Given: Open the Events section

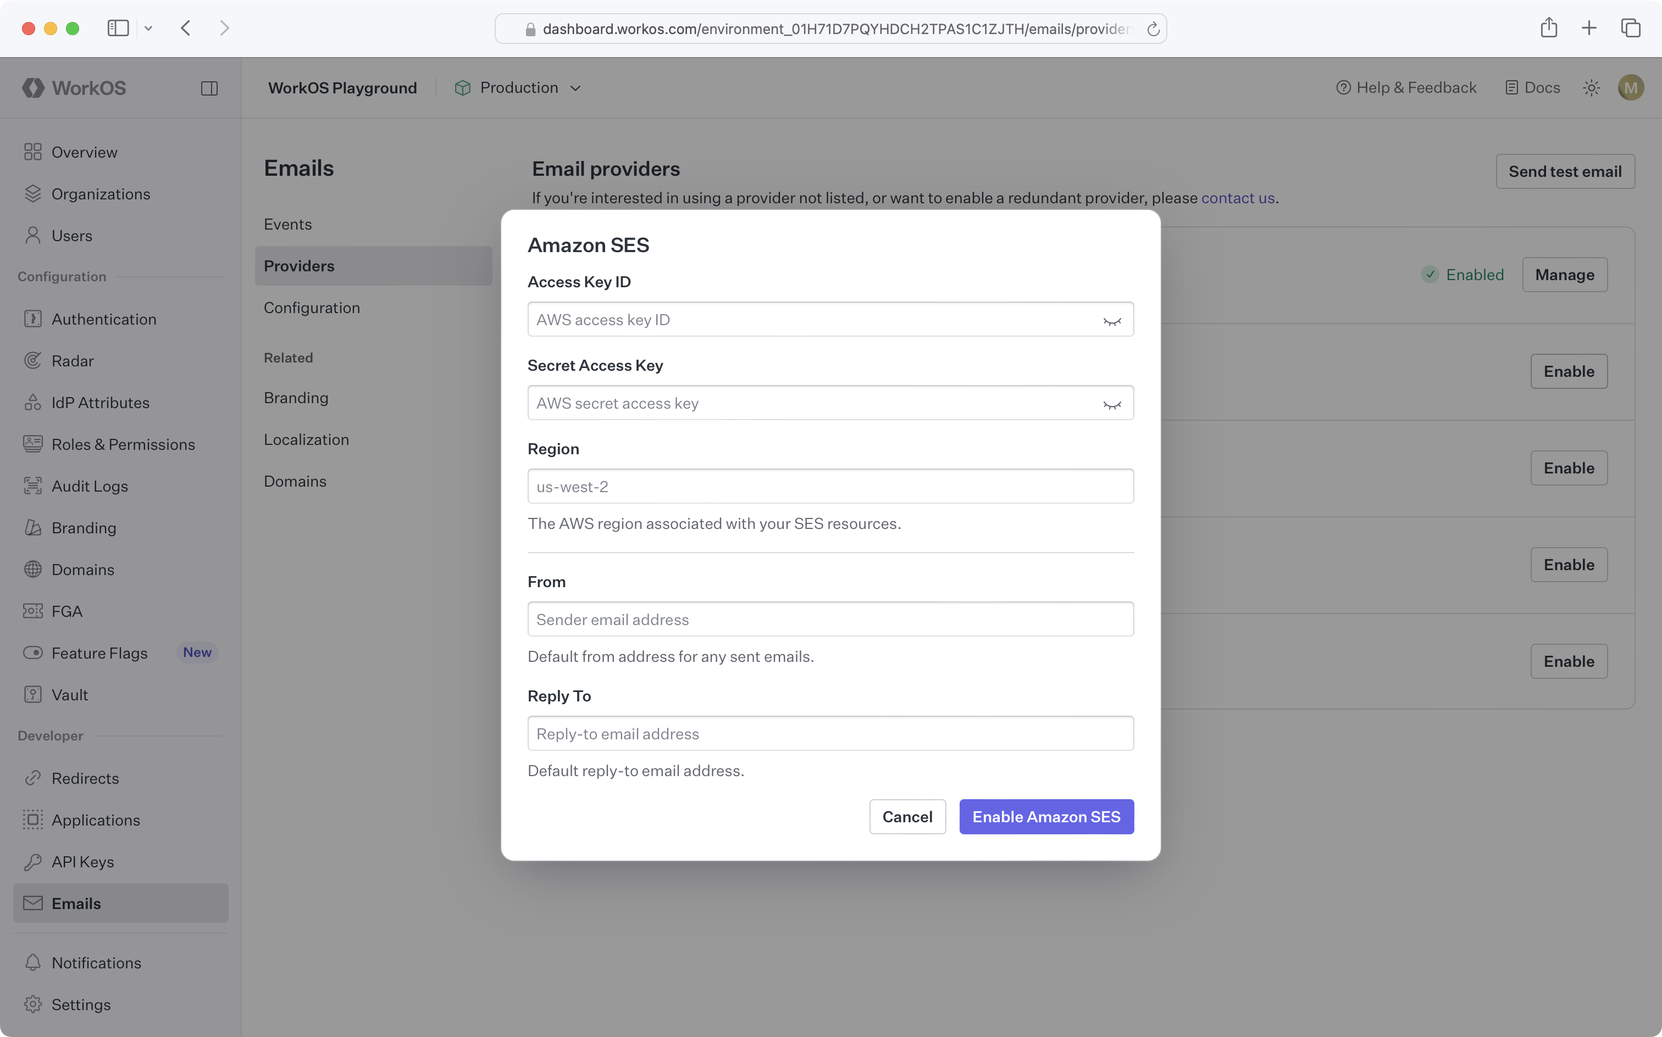Looking at the screenshot, I should 287,224.
